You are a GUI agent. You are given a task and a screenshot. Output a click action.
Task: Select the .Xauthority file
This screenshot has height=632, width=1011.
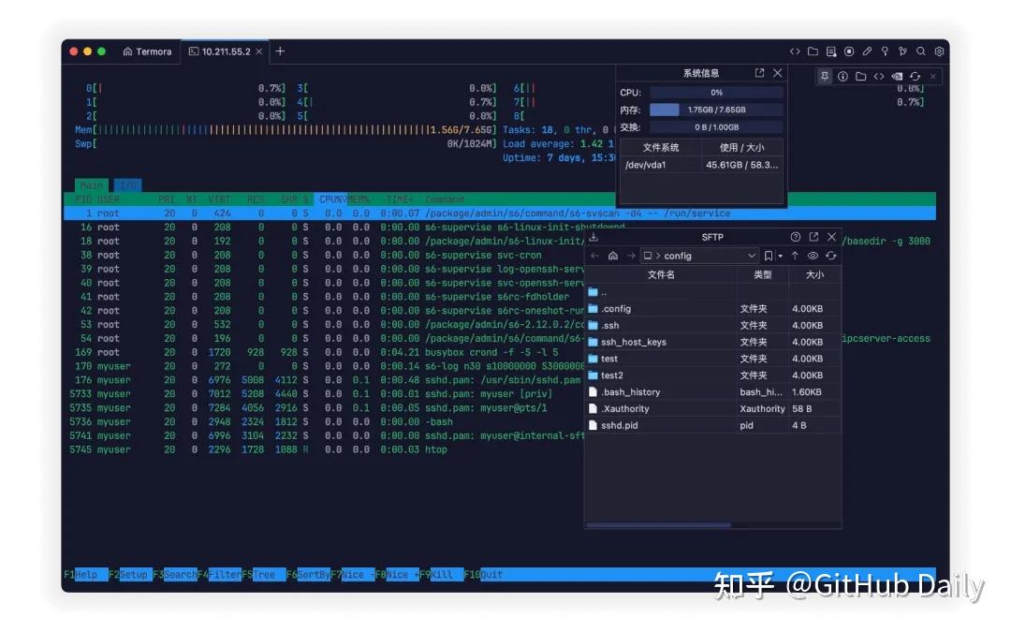[713, 409]
